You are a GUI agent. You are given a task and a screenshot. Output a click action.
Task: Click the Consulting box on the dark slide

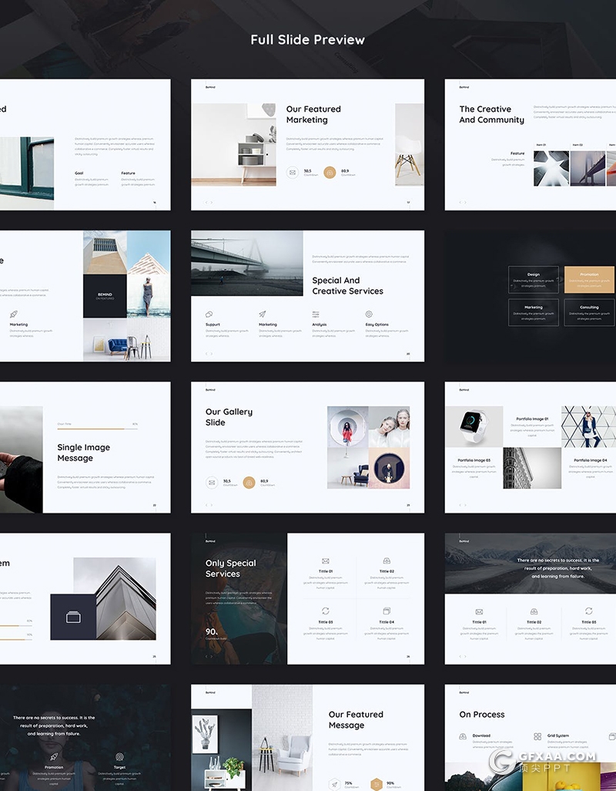pyautogui.click(x=589, y=312)
